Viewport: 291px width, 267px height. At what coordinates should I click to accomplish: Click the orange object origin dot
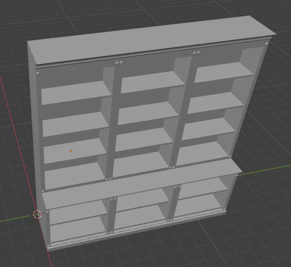tap(71, 151)
